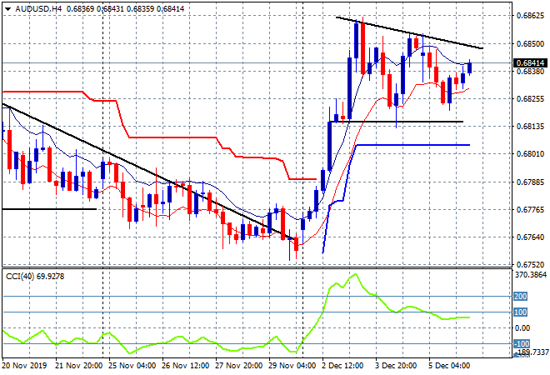This screenshot has width=550, height=375.
Task: Click the triangle arrow beside AUDUSD,H4
Action: pos(7,9)
